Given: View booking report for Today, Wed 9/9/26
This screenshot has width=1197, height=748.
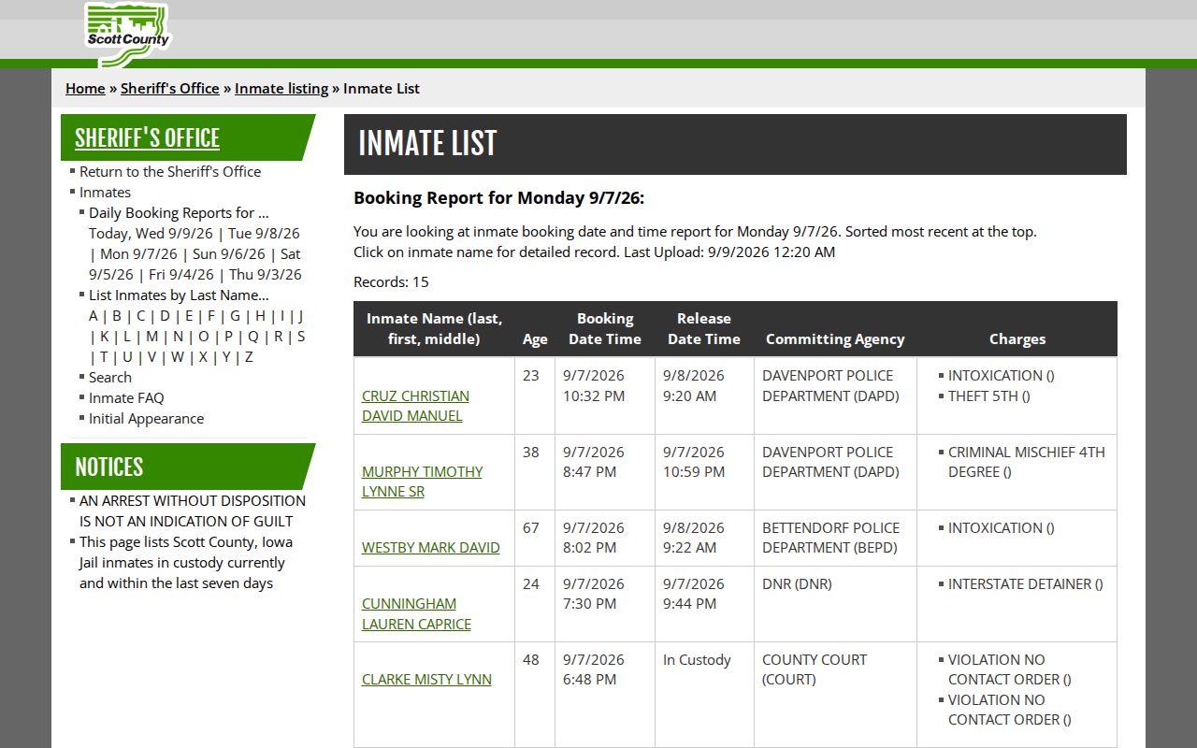Looking at the screenshot, I should (x=151, y=233).
